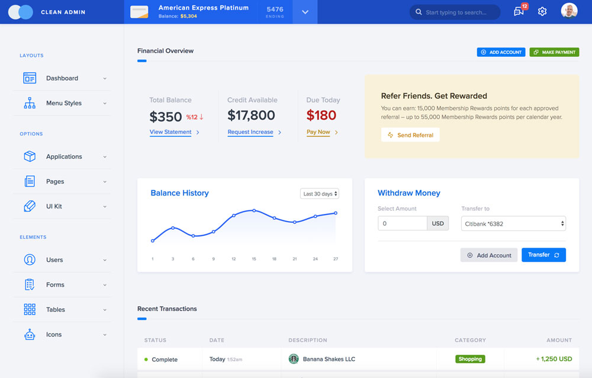Follow the View Statement link

point(170,132)
